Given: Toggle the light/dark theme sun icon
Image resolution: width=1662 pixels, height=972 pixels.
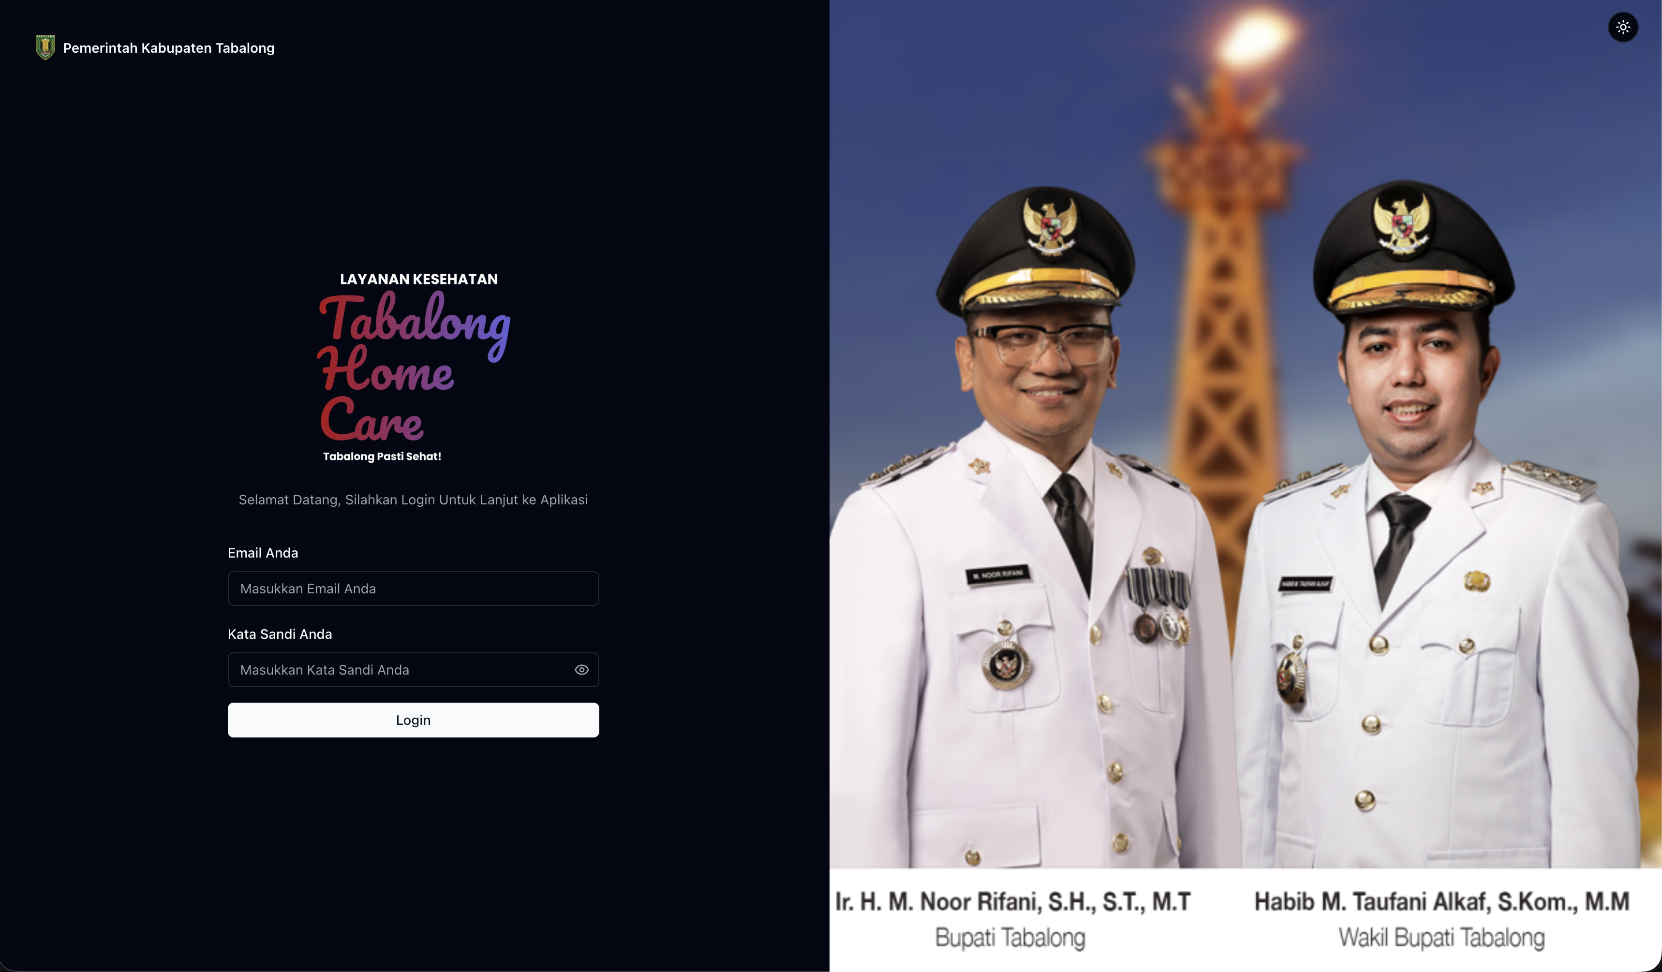Looking at the screenshot, I should [1623, 27].
